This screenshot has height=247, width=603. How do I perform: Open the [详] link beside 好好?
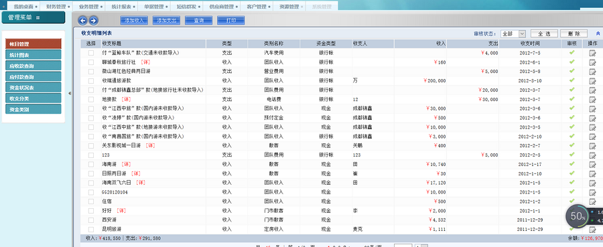tap(121, 211)
